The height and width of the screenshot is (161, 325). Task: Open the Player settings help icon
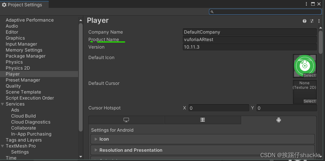click(x=305, y=21)
